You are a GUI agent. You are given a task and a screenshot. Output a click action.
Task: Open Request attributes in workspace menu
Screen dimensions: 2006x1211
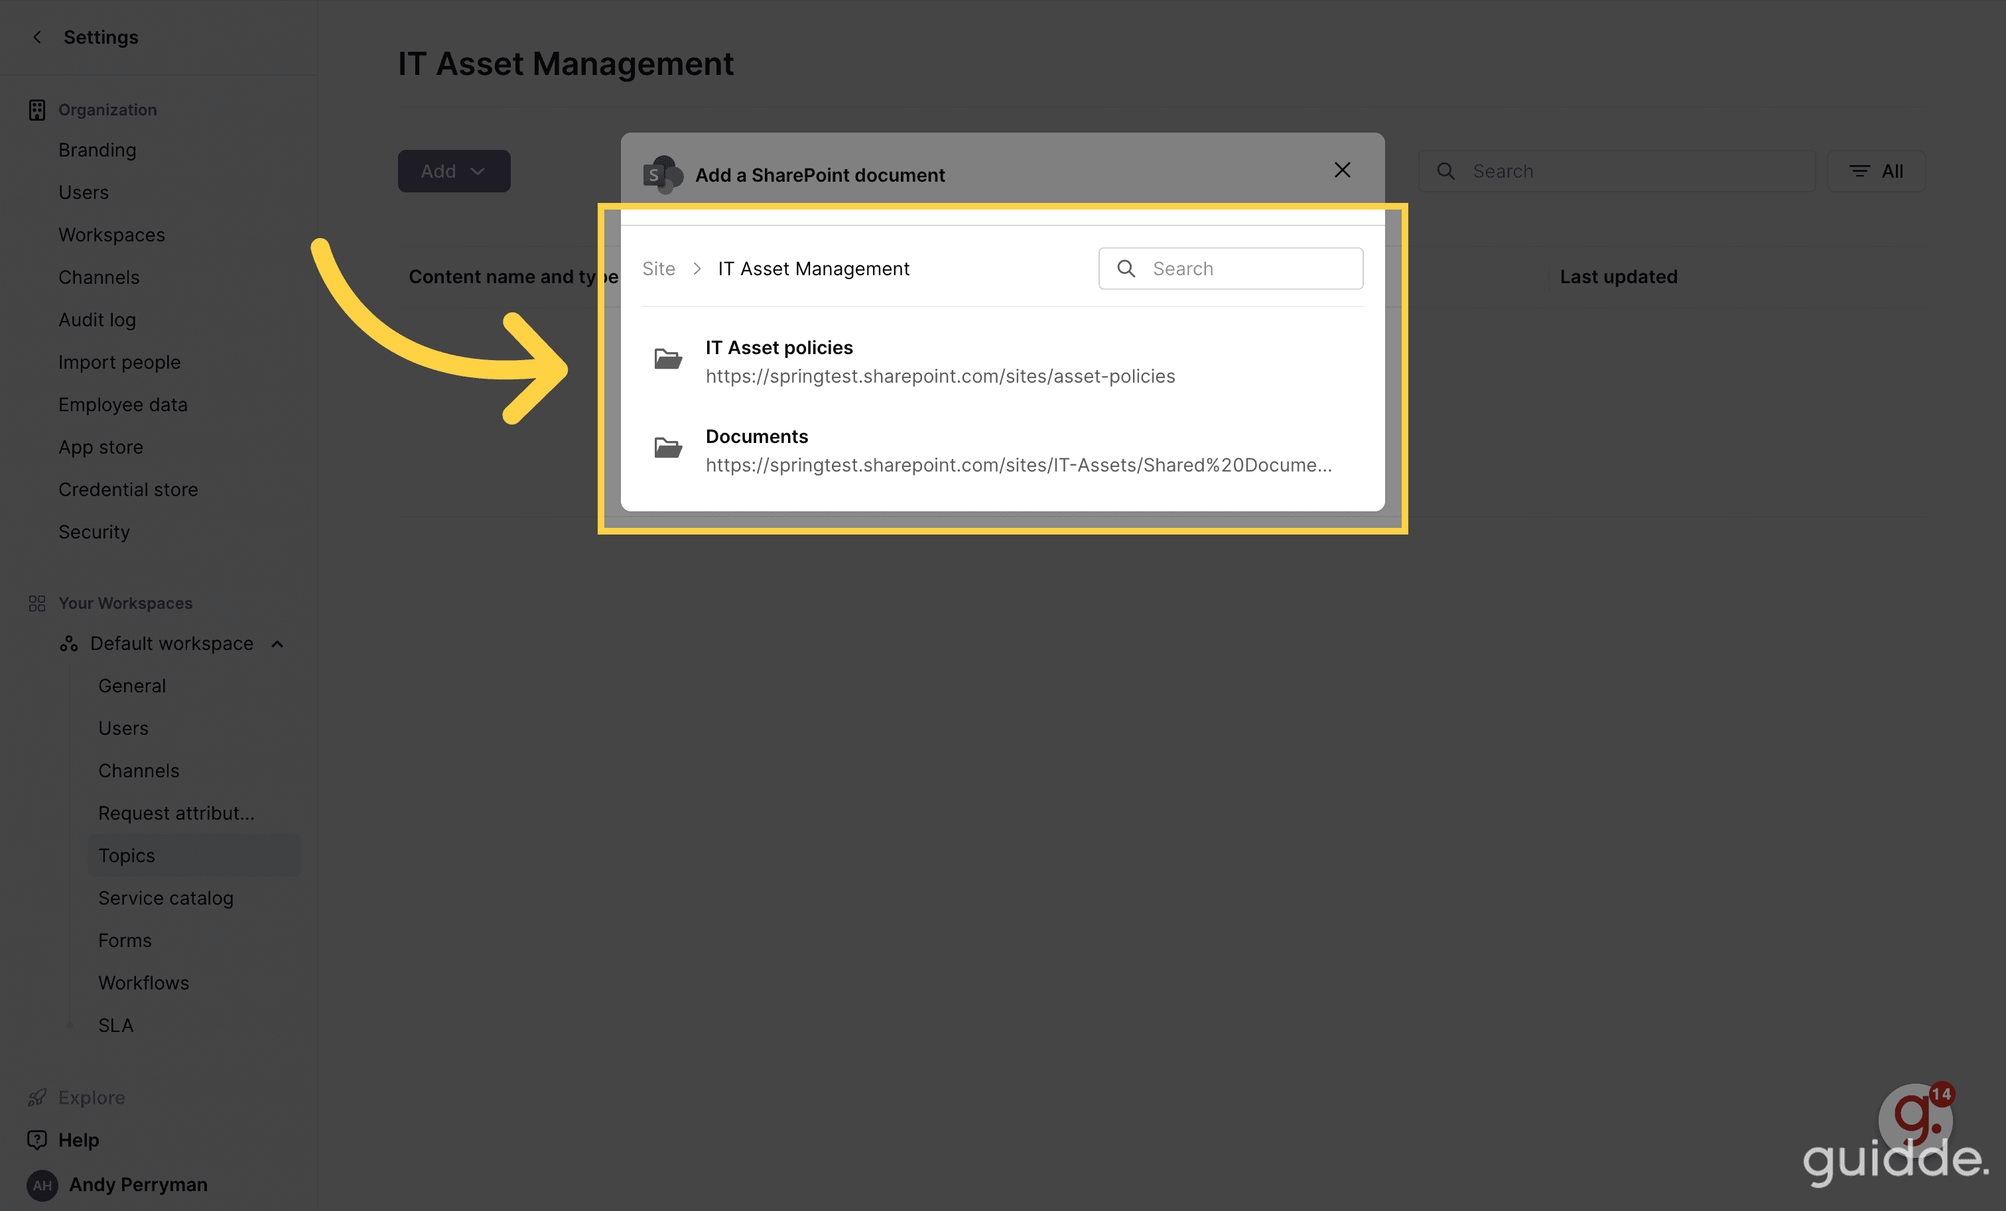tap(176, 813)
